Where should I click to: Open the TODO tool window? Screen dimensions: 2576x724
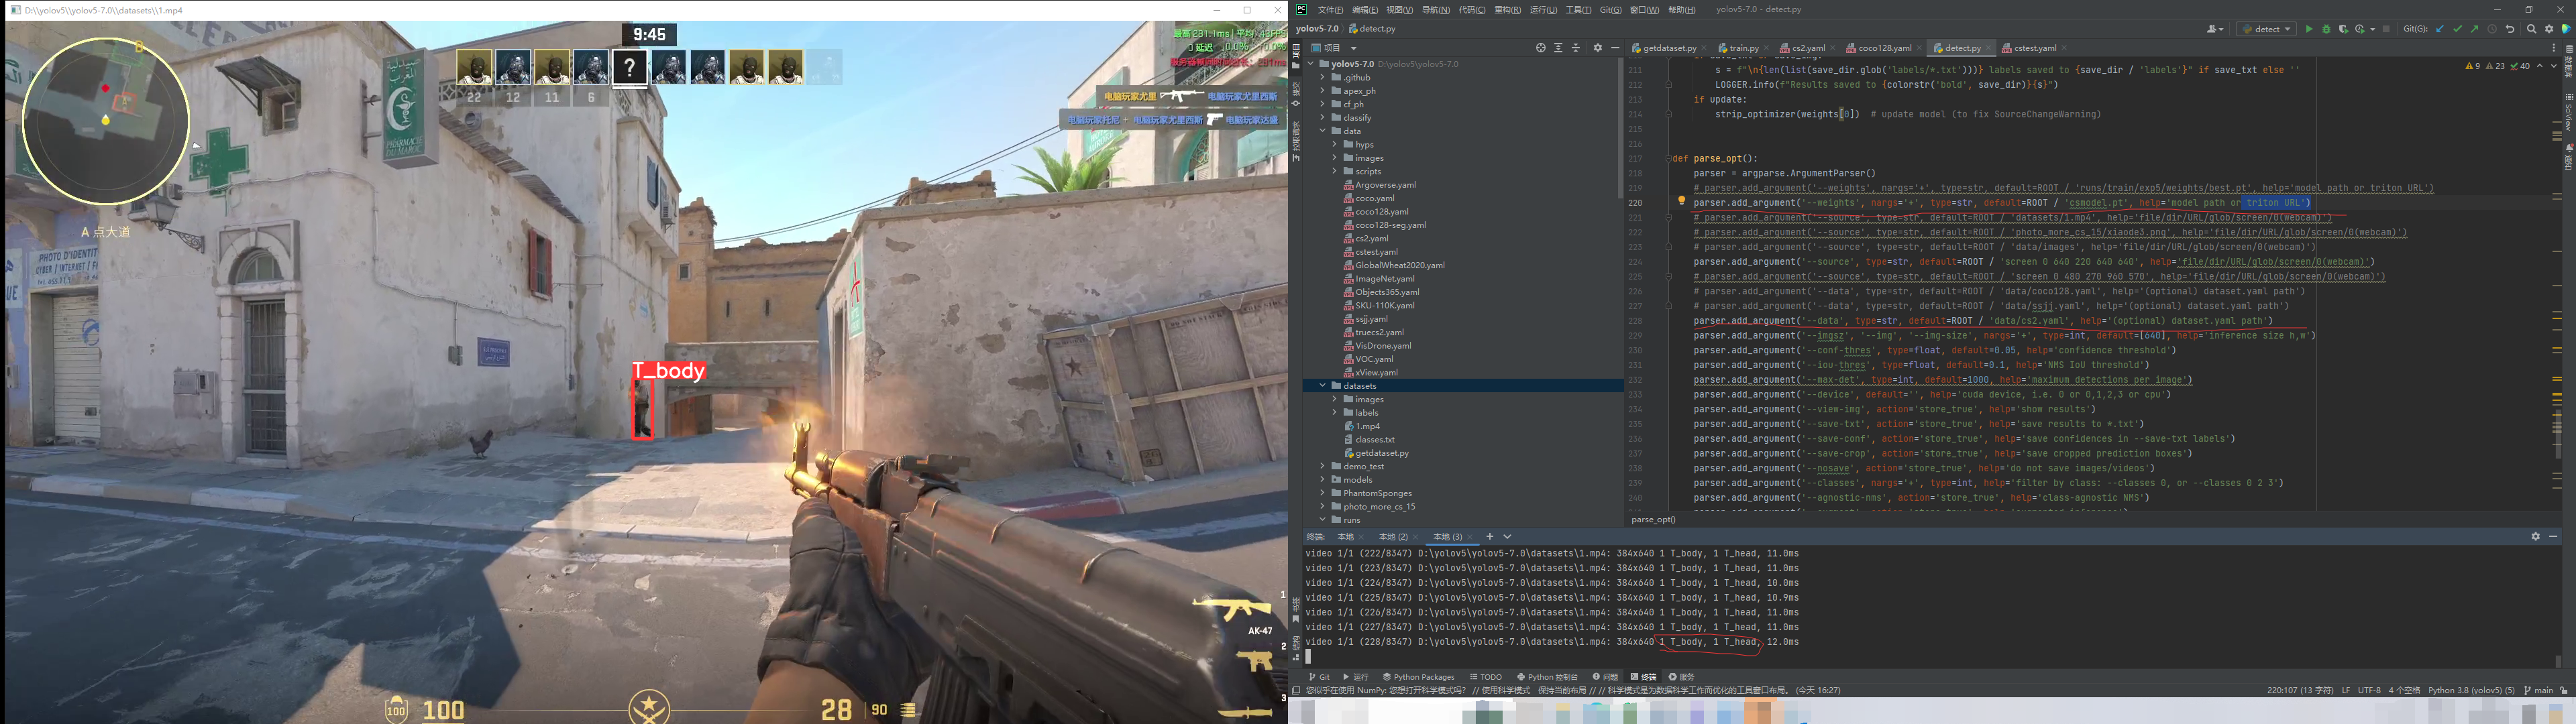1486,677
